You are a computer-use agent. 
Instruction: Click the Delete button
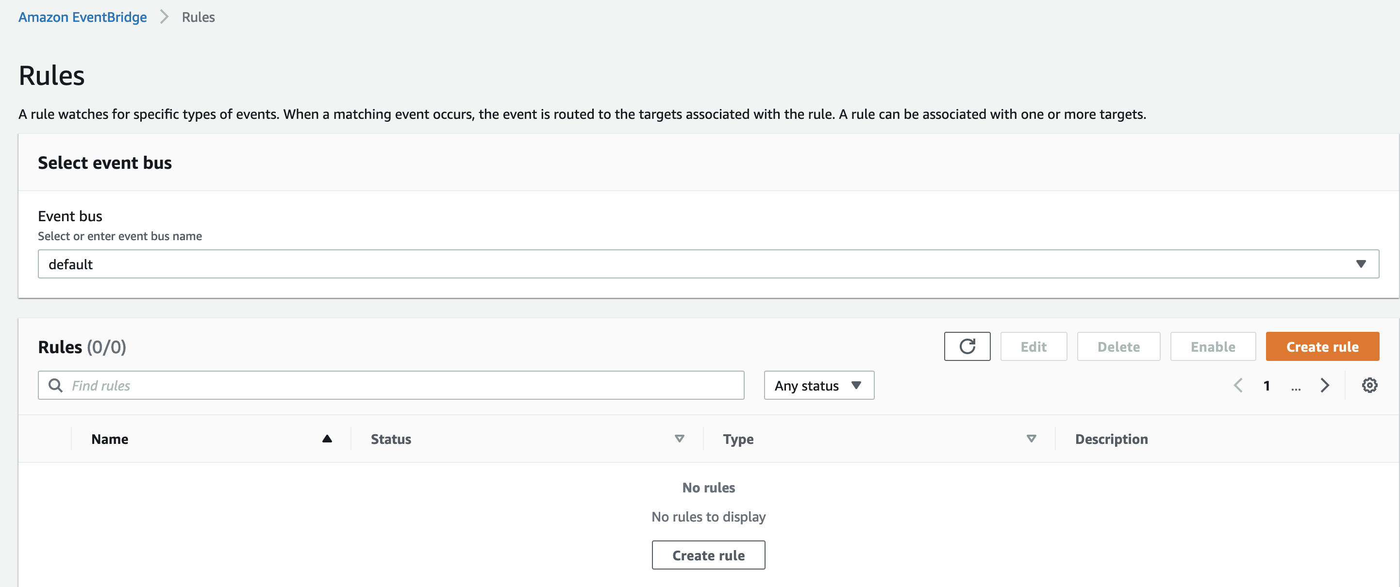pos(1118,346)
